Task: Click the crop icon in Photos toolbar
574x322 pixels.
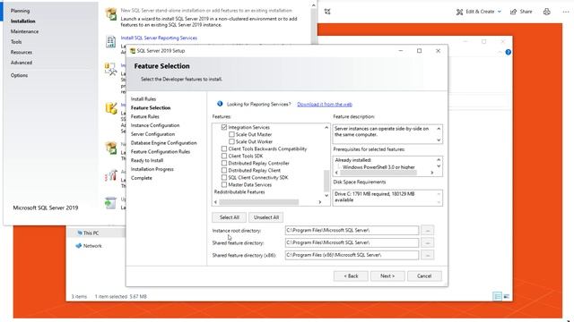Action: pos(327,12)
